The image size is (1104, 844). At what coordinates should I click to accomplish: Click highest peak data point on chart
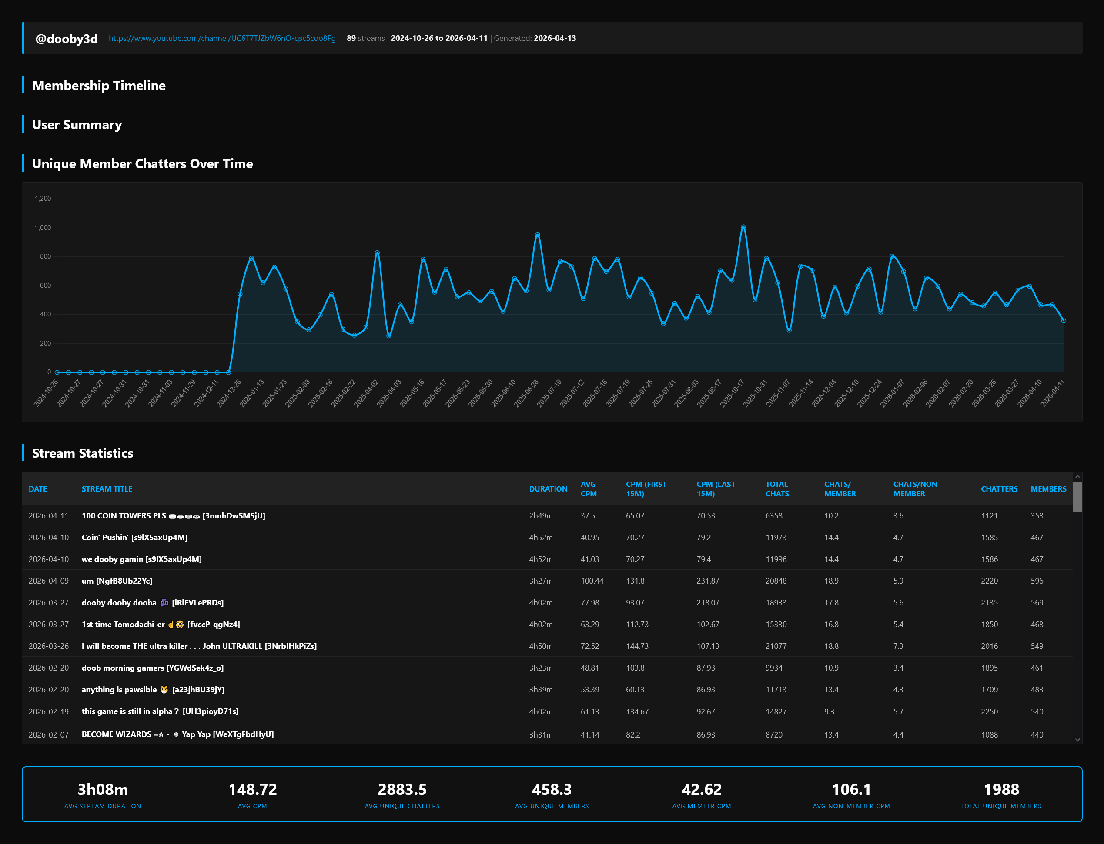tap(743, 227)
